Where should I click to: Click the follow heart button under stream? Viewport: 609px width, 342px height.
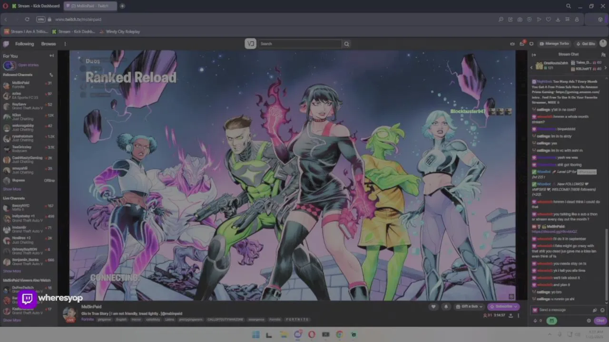[433, 307]
